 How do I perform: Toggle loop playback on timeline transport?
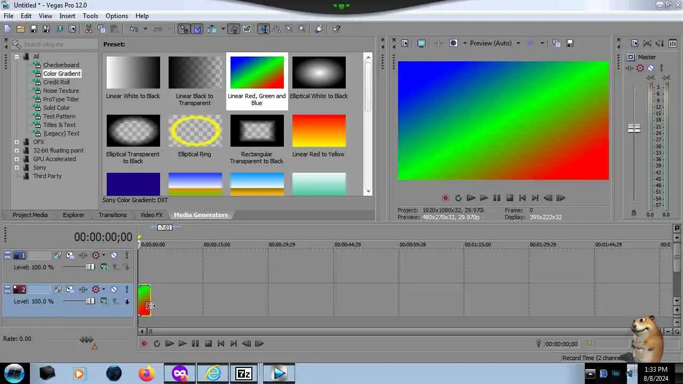(x=157, y=344)
